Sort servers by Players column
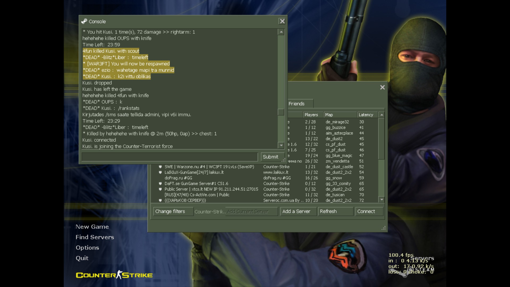Viewport: 510px width, 287px height. pos(313,115)
